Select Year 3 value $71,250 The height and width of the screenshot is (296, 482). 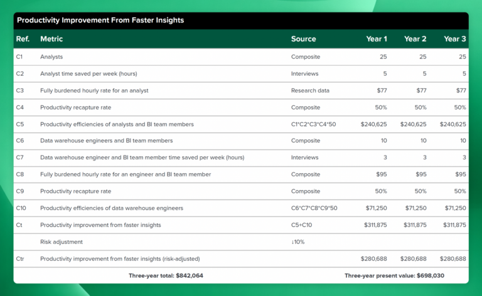coord(455,208)
